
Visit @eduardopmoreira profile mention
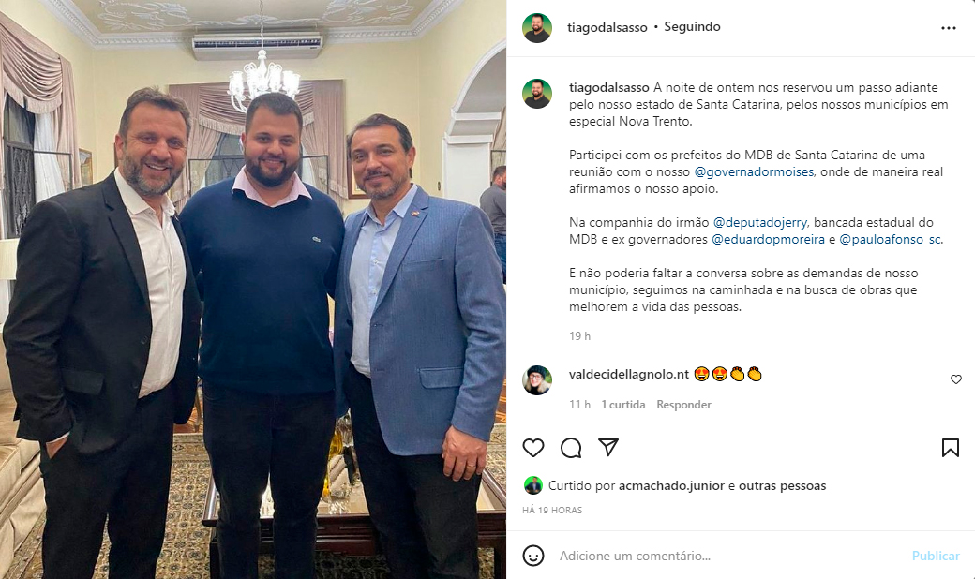click(x=769, y=239)
